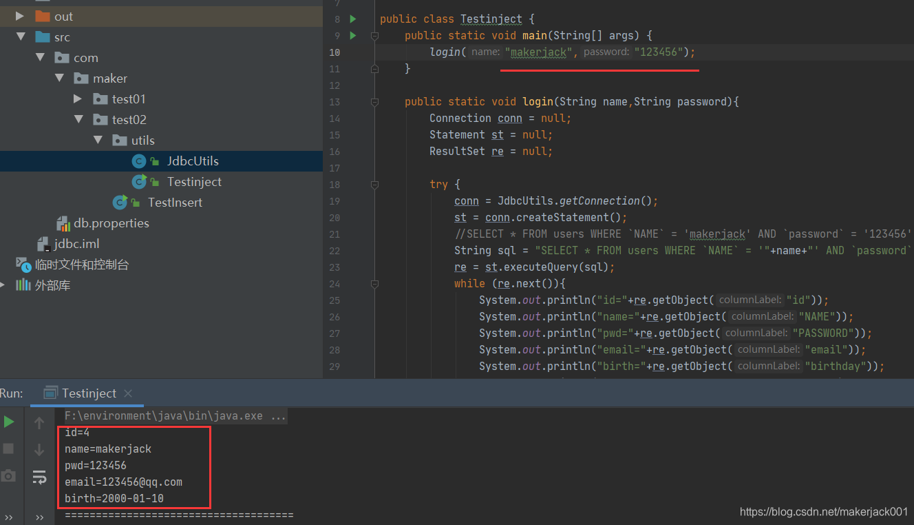Collapse the test02 package

[x=78, y=119]
